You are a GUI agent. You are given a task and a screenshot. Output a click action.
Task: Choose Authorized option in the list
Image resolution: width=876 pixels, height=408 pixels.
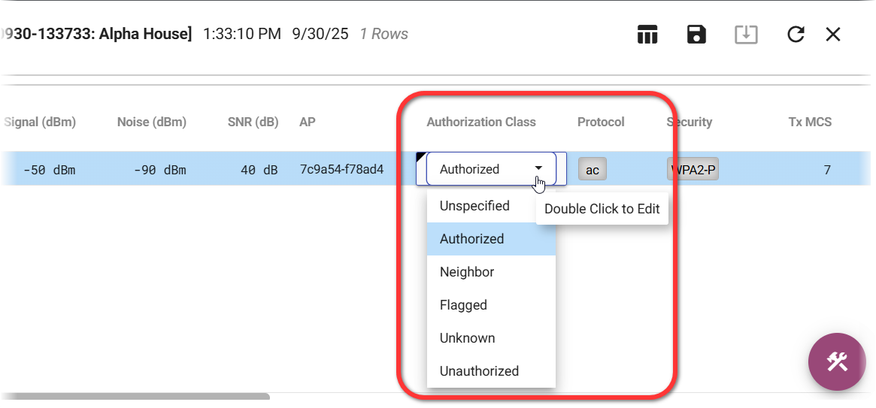tap(472, 239)
